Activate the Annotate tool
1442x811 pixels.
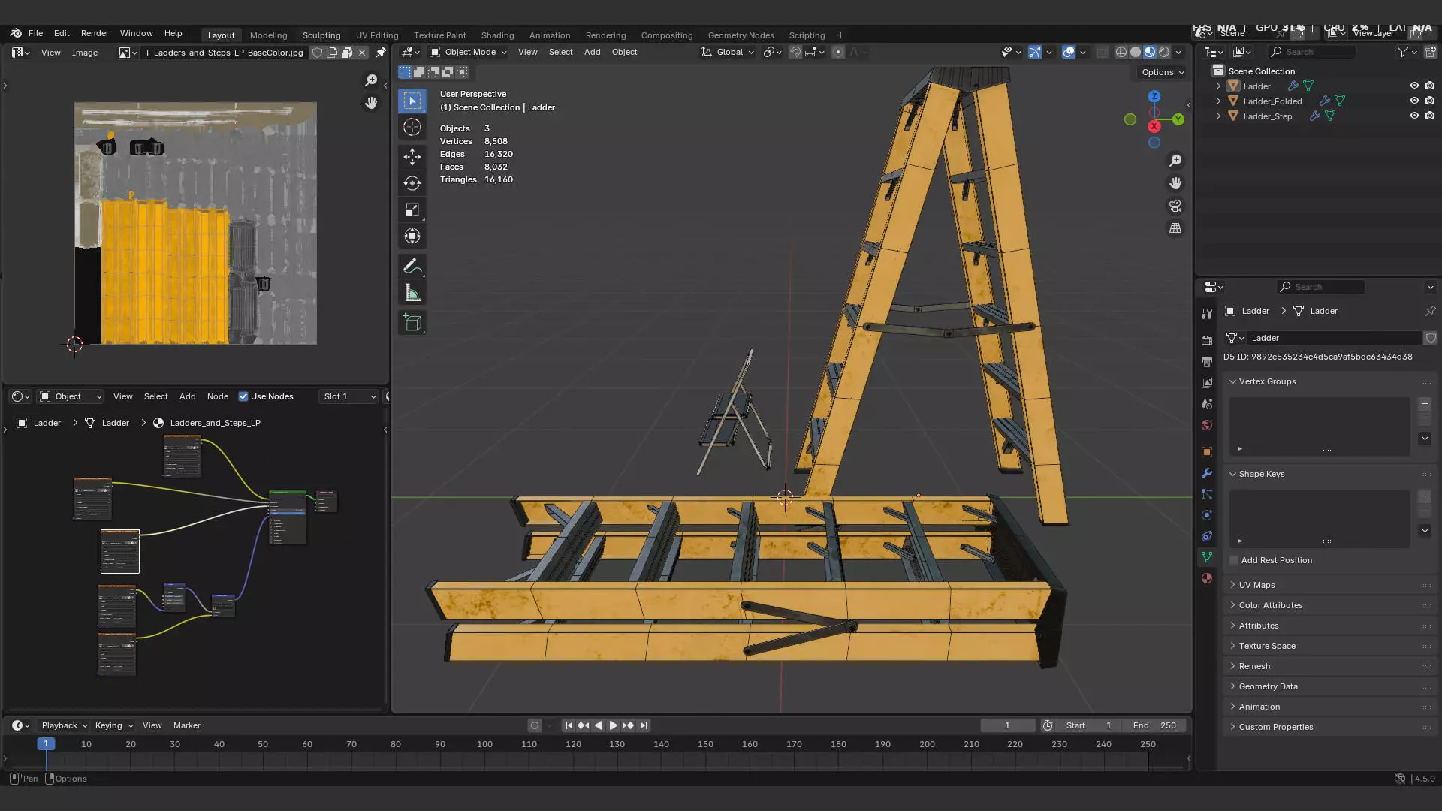pyautogui.click(x=412, y=267)
